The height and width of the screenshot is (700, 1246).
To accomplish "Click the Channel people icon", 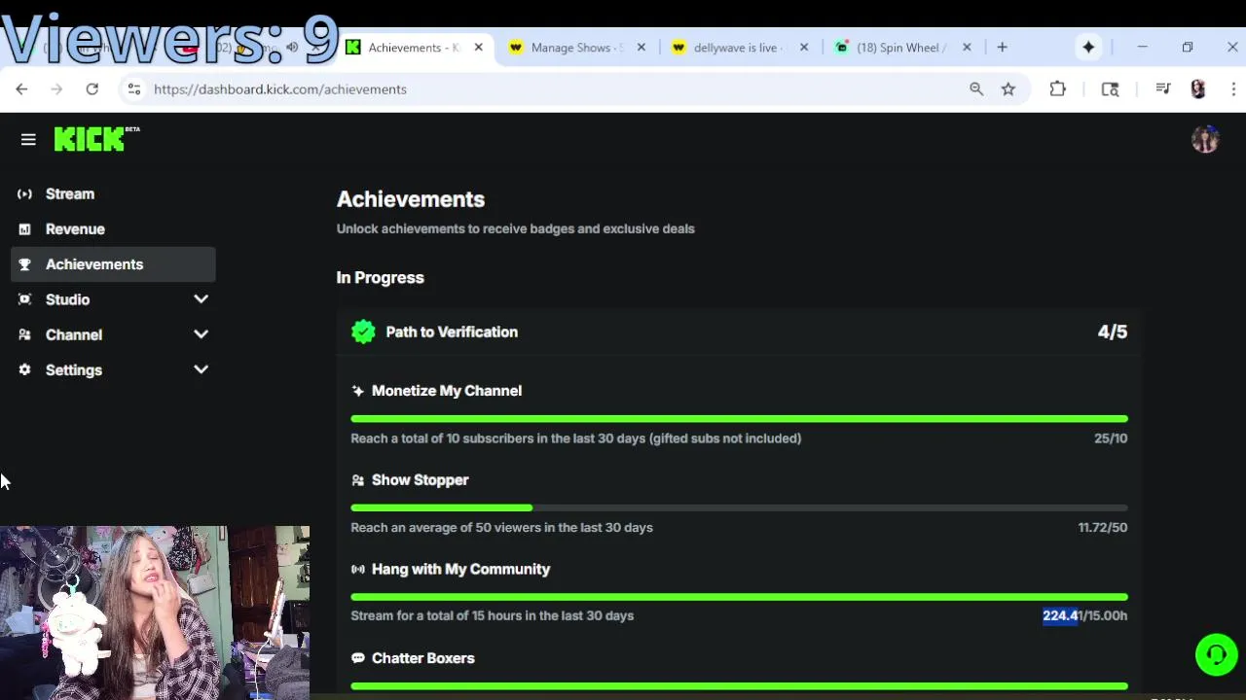I will tap(24, 334).
